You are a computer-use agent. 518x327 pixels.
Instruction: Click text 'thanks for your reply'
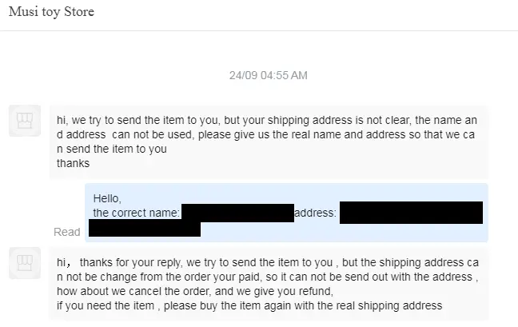click(130, 262)
